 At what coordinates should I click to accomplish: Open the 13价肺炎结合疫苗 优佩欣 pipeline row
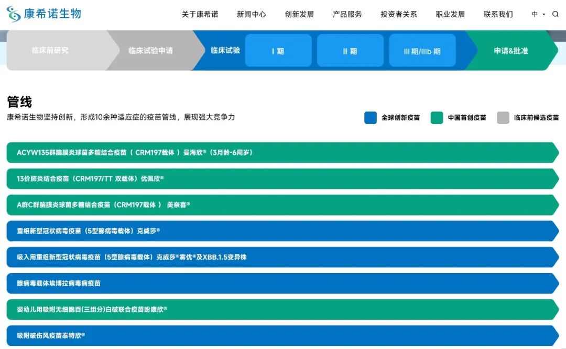point(282,178)
